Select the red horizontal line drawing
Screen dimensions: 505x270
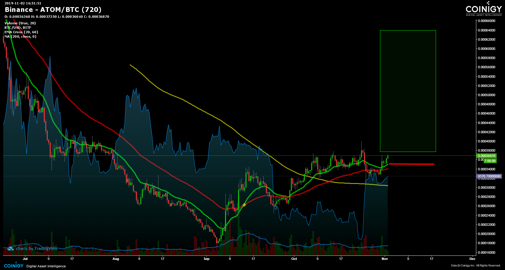[411, 164]
